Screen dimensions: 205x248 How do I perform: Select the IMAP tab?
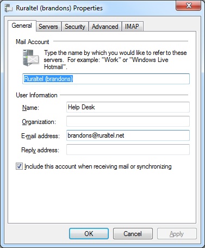coord(132,27)
